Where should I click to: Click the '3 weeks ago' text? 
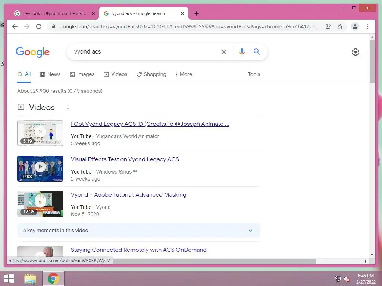pyautogui.click(x=85, y=143)
